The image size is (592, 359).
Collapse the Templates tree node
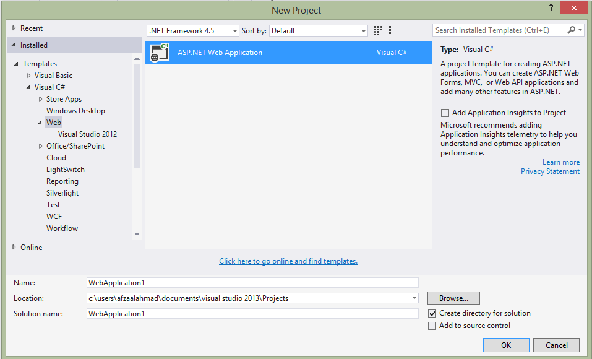click(16, 64)
